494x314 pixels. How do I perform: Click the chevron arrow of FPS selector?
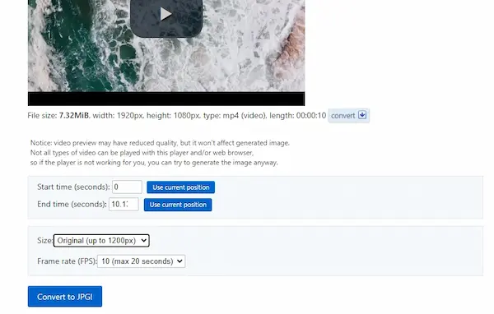click(179, 261)
